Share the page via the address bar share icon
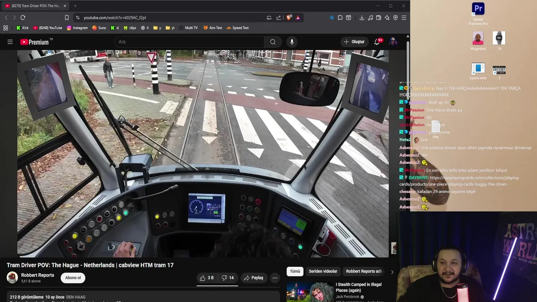Screen dimensions: 537x302 [x=279, y=18]
